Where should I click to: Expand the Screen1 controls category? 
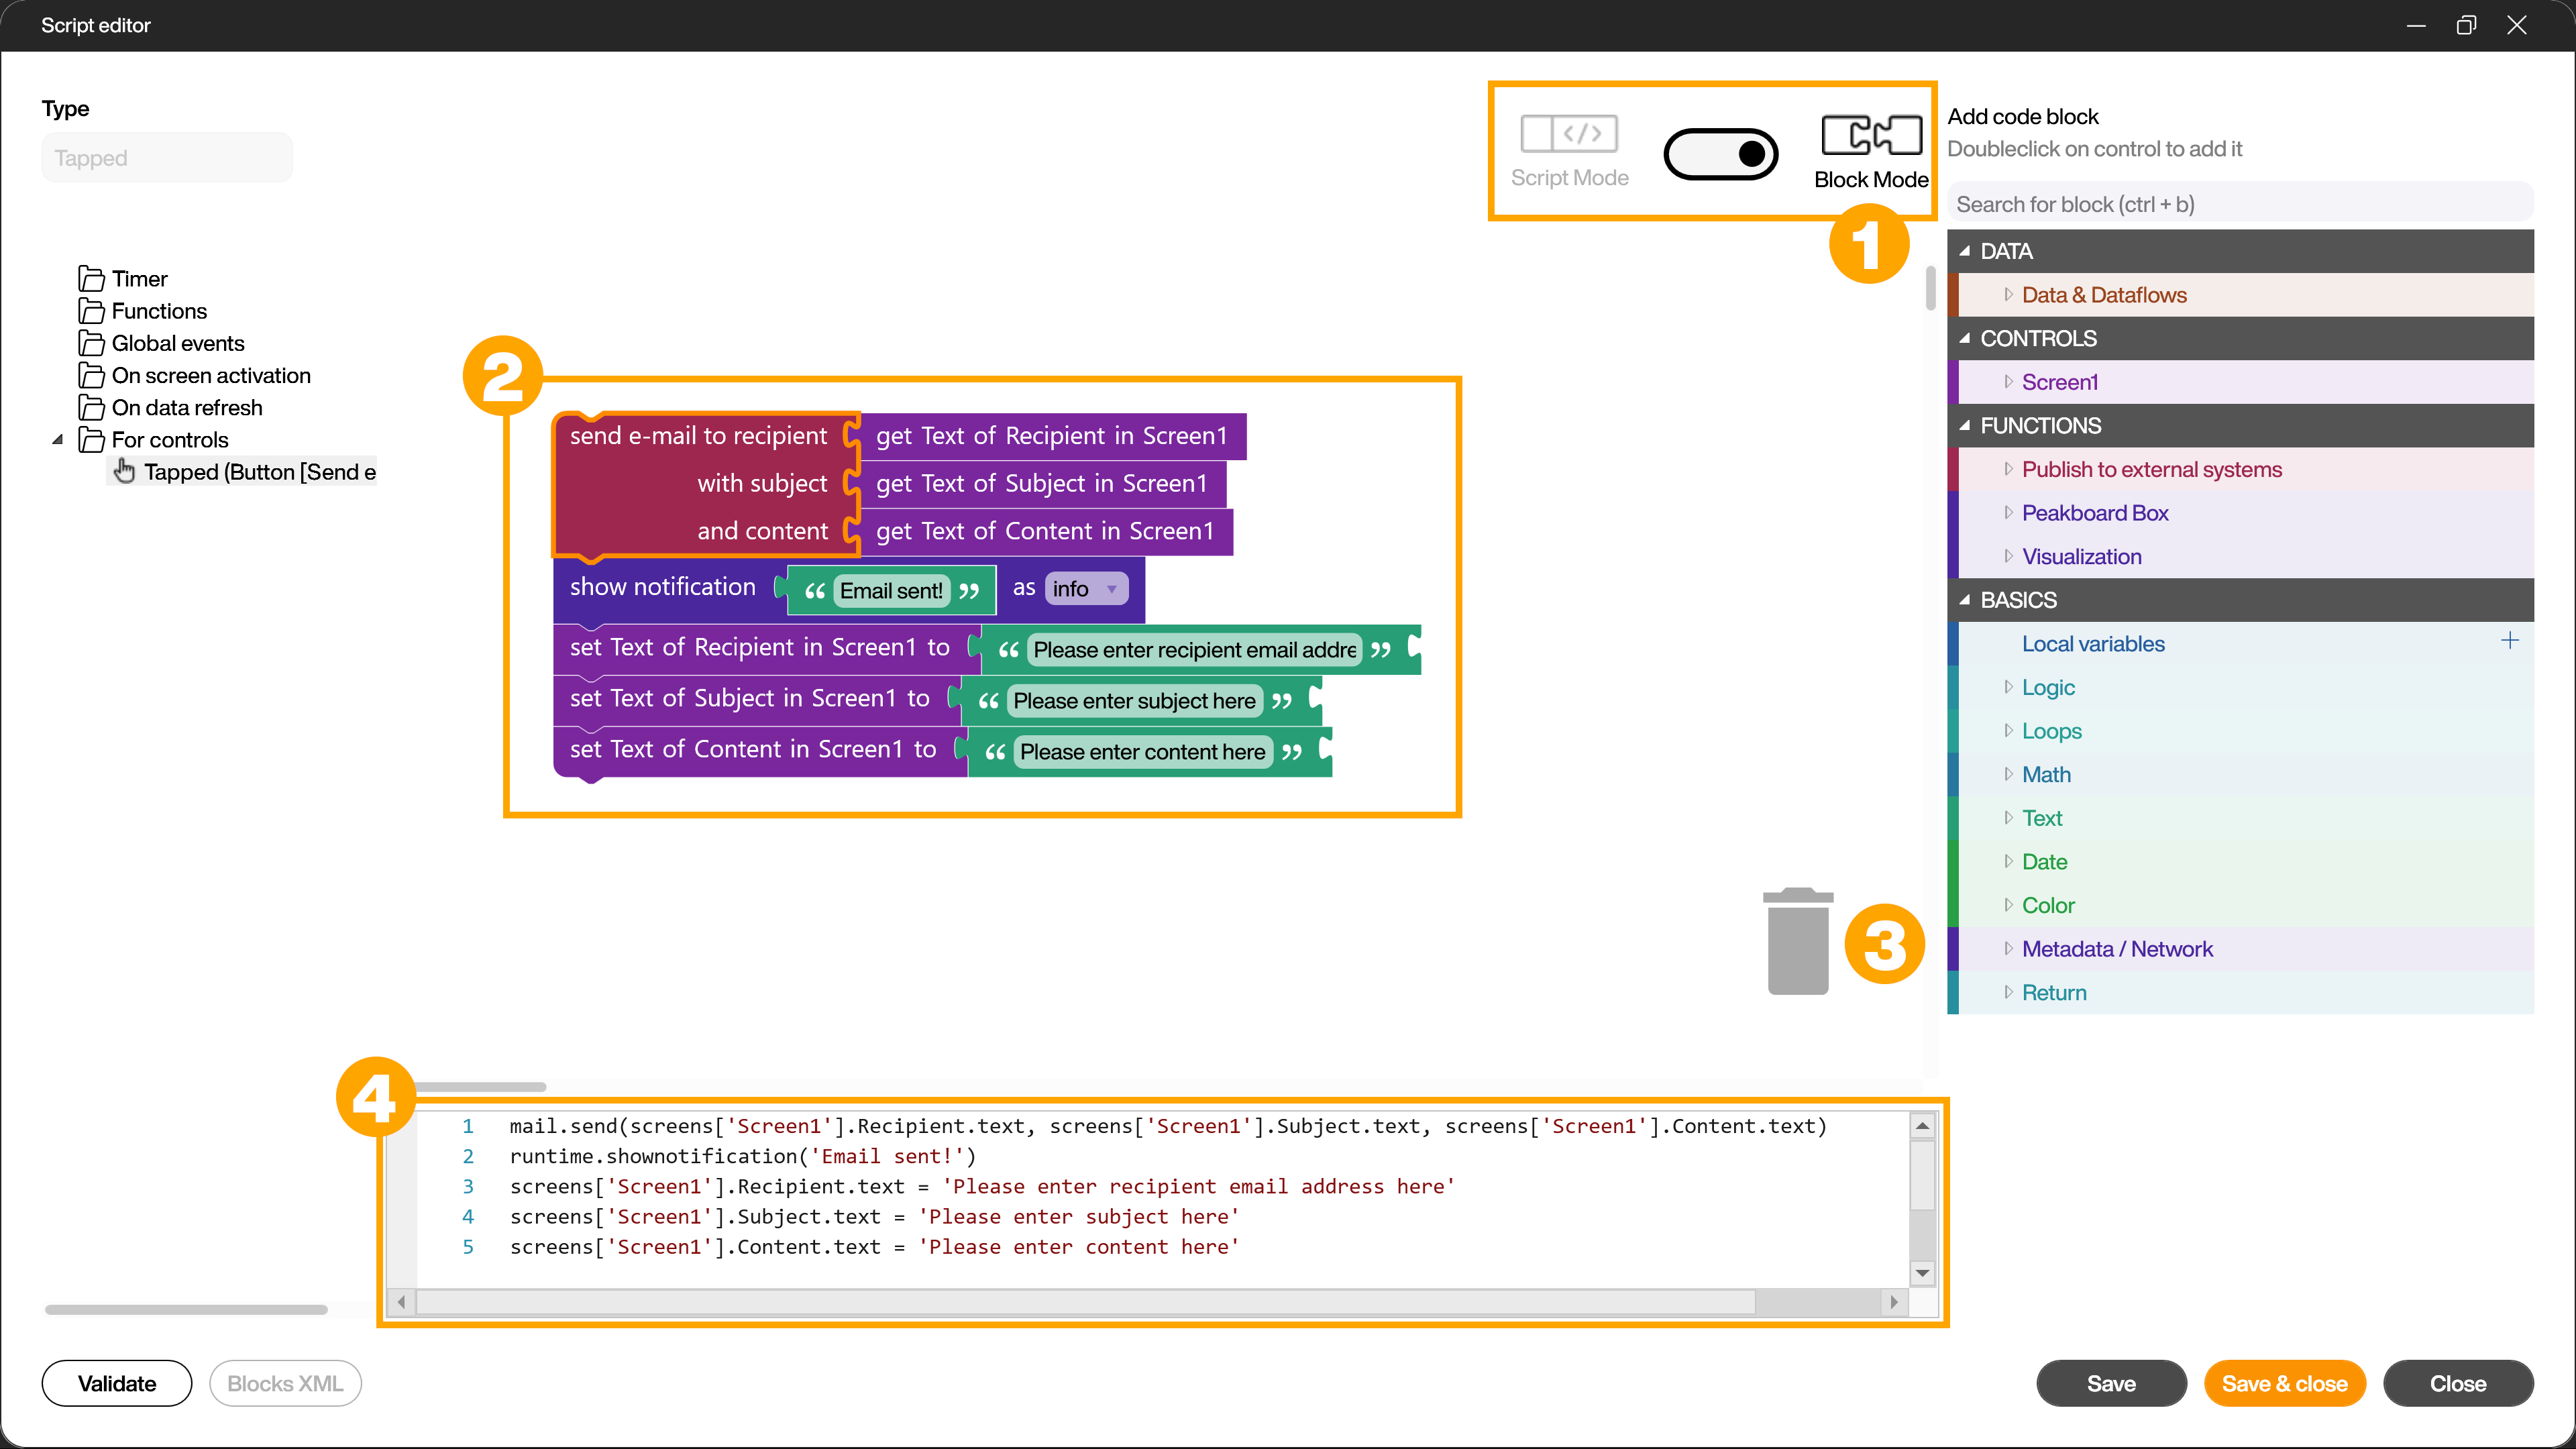point(2240,382)
